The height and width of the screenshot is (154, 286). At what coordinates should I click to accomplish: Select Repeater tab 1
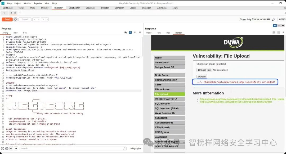pos(4,13)
